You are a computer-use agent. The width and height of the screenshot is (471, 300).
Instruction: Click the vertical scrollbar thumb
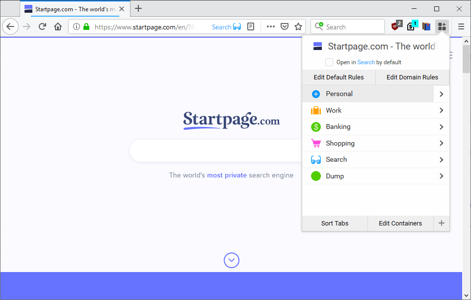pos(466,59)
